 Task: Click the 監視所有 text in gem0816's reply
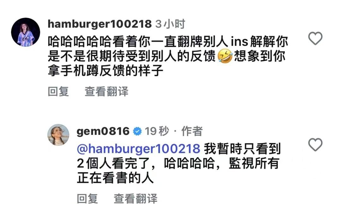click(x=254, y=163)
